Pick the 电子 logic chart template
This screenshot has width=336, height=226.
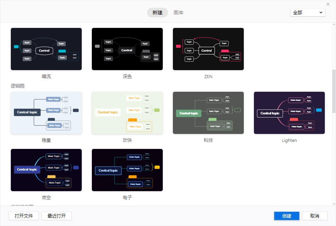tap(127, 170)
